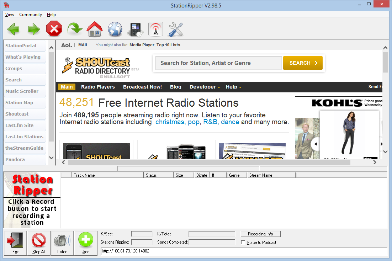The image size is (392, 261).
Task: Click the Aol. link in the top bar
Action: [67, 45]
